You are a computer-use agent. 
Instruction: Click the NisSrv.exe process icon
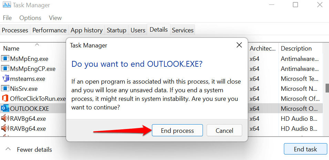[5, 88]
